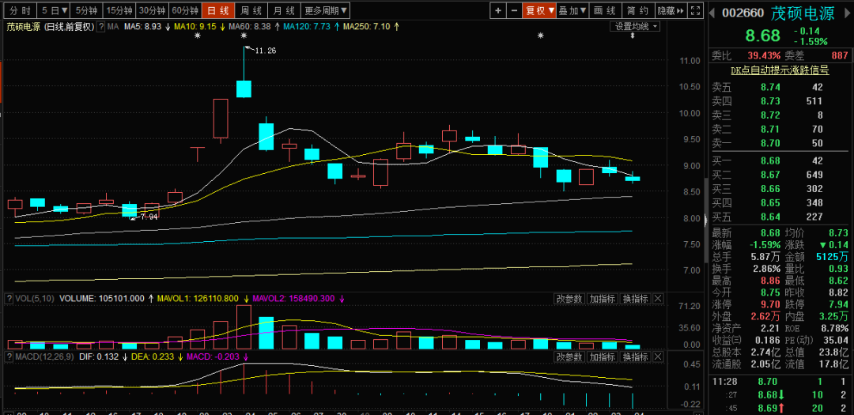This screenshot has width=854, height=415.
Task: Click the MA60: 8.38 label
Action: (249, 26)
